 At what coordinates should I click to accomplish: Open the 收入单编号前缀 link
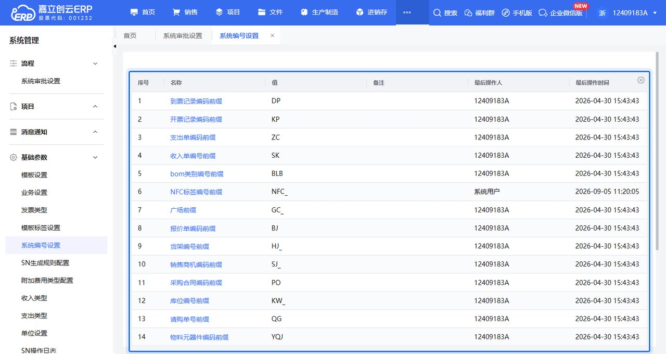[193, 156]
